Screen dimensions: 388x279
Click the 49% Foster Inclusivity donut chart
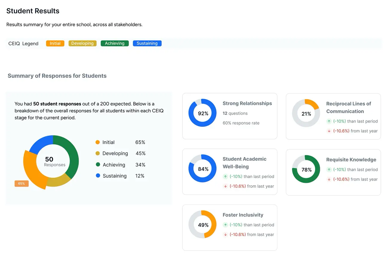[x=202, y=224]
